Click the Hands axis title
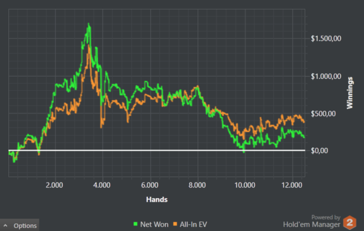 tap(157, 199)
